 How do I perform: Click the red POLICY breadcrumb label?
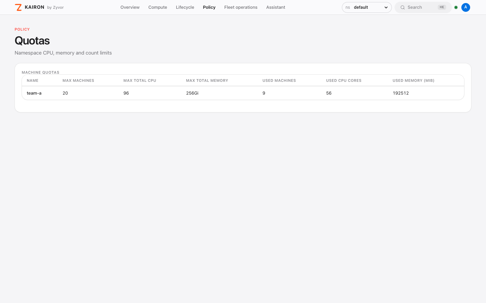coord(22,29)
